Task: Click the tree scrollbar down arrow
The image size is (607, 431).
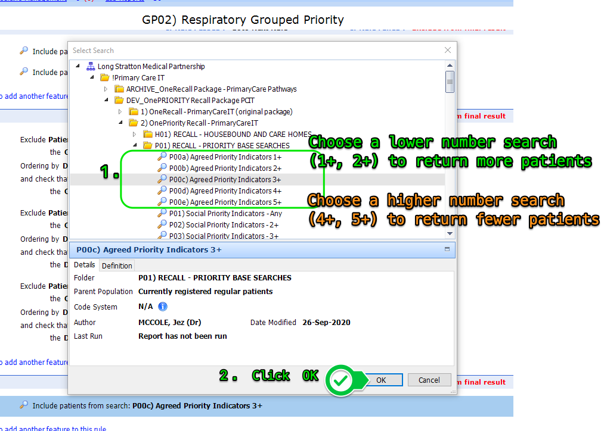Action: point(450,233)
